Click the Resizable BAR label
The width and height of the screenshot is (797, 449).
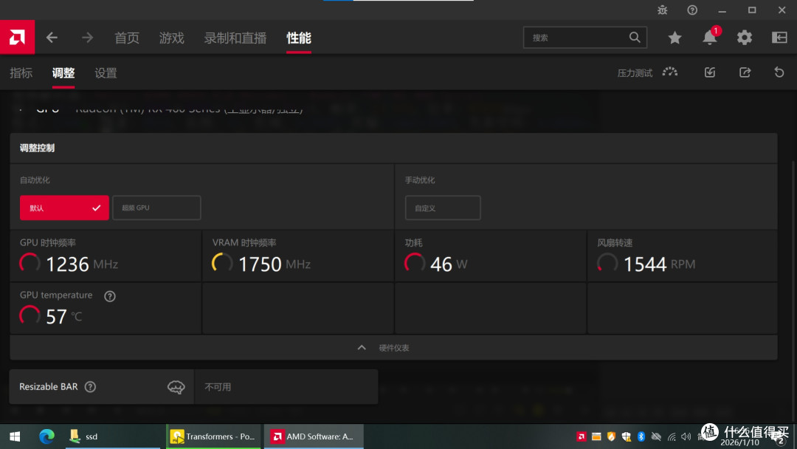(x=48, y=387)
